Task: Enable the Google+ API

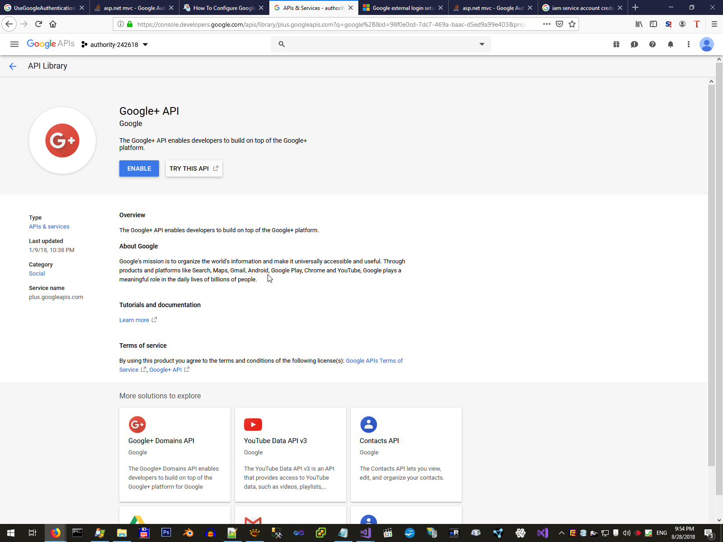Action: tap(139, 168)
